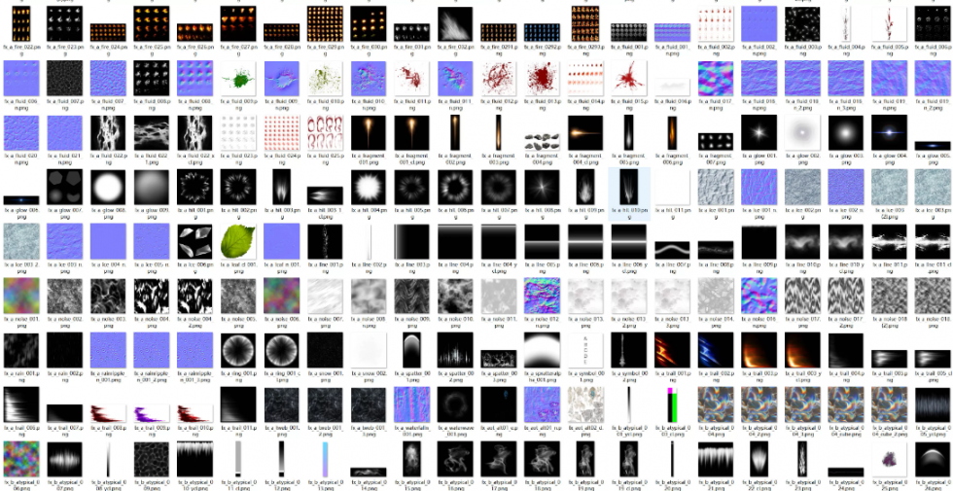Click the file name fx_a_fragment_001.png
Image resolution: width=953 pixels, height=491 pixels.
tap(369, 158)
